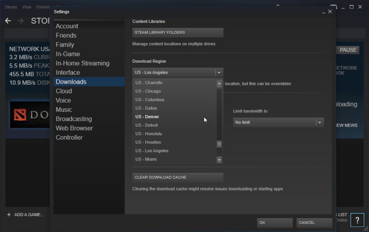Pause the download in Steam window
This screenshot has width=369, height=232.
[348, 50]
